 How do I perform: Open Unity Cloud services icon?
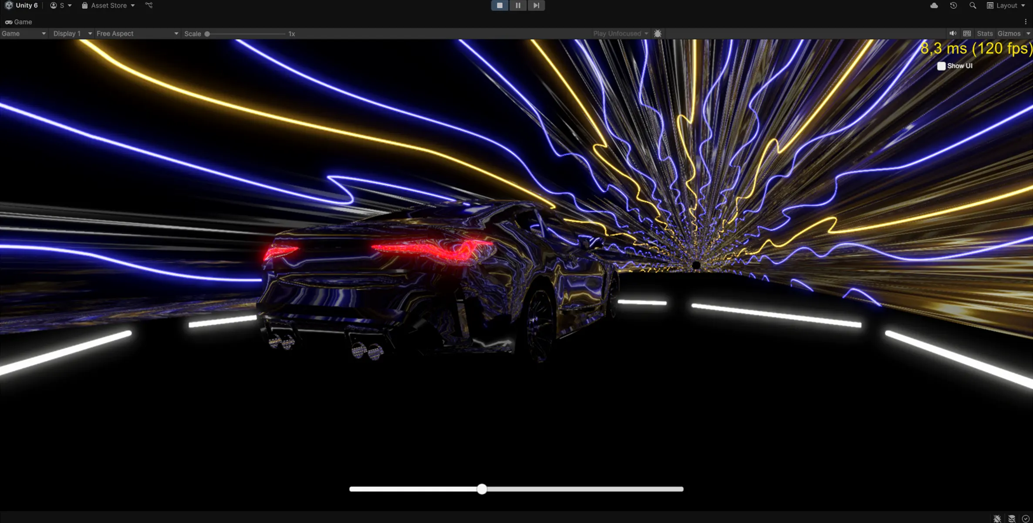tap(934, 6)
